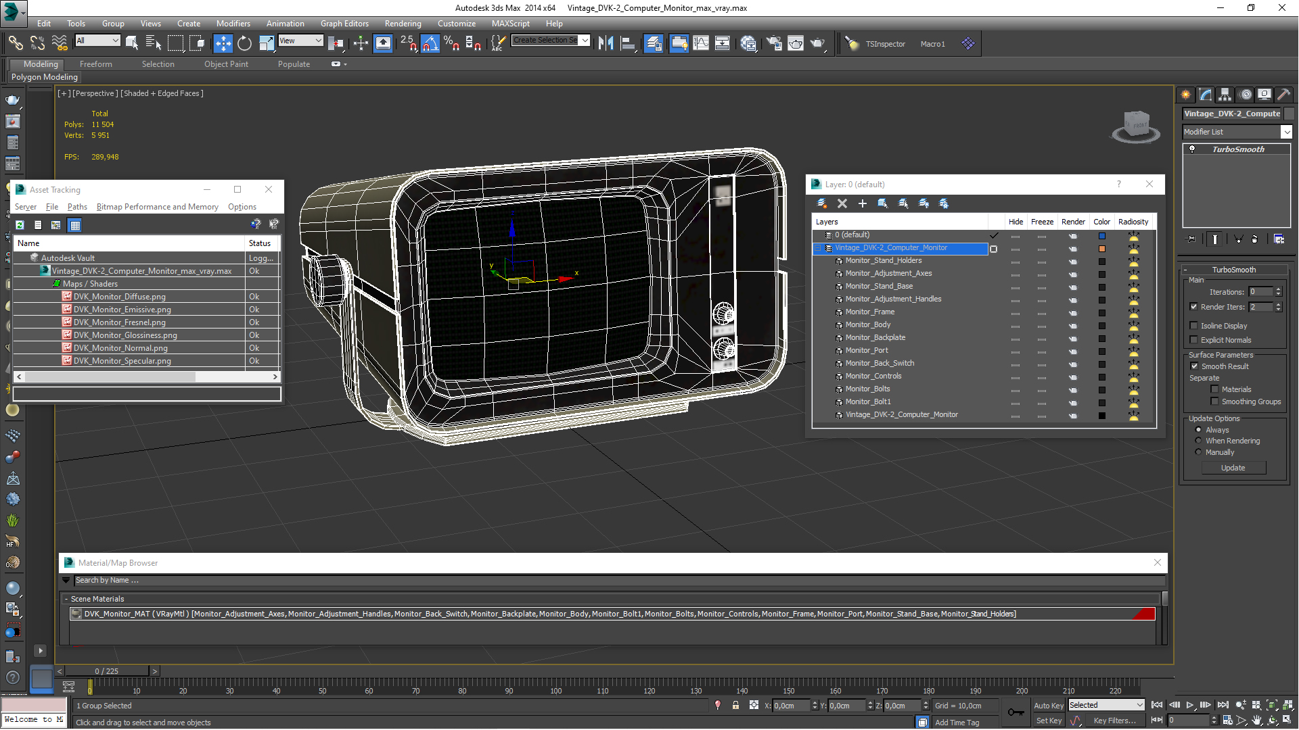
Task: Open Curve Editor from toolbar
Action: [x=701, y=43]
